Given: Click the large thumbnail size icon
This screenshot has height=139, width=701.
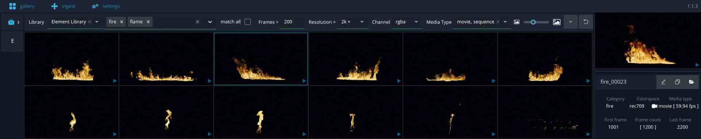Looking at the screenshot, I should coord(557,22).
